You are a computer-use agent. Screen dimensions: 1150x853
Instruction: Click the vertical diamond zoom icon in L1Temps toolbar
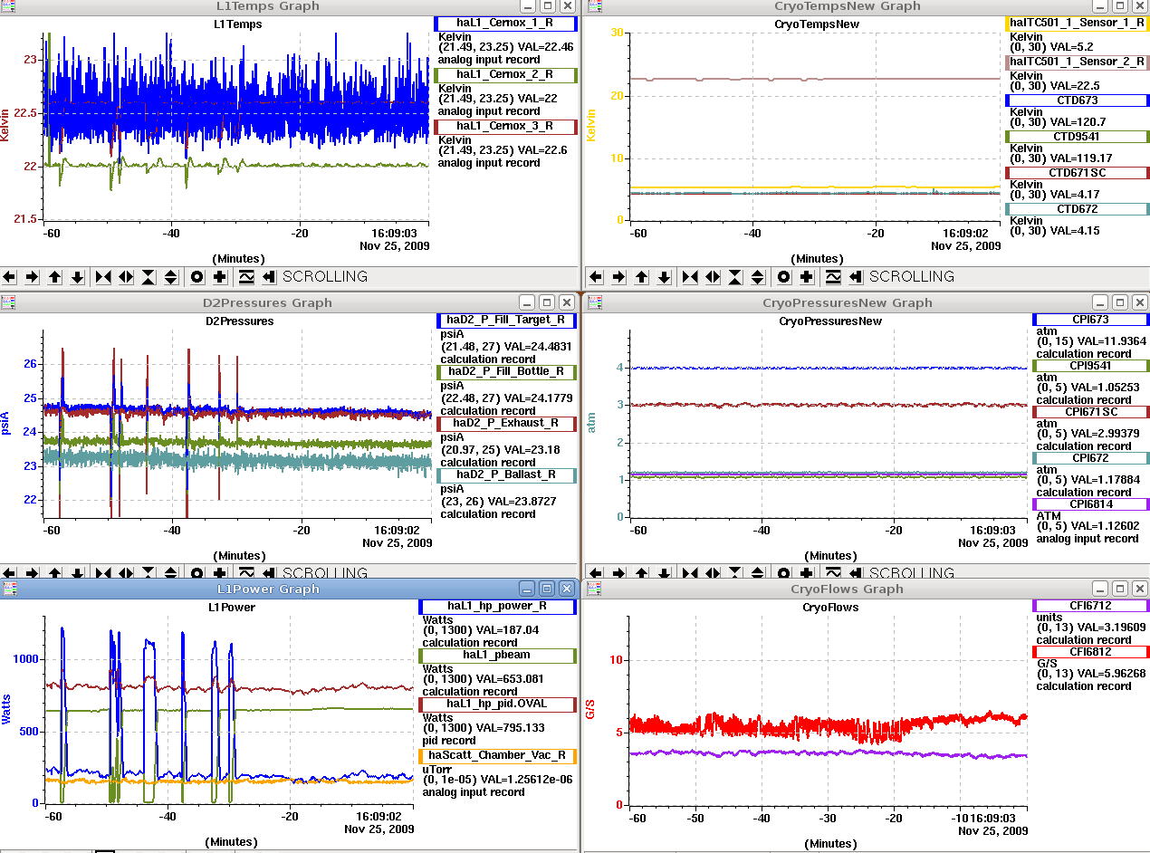[171, 277]
